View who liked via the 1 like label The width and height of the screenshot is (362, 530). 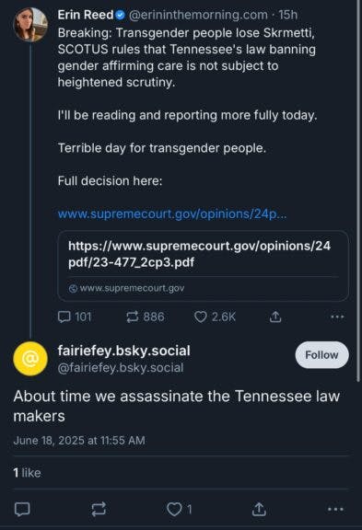click(x=27, y=473)
